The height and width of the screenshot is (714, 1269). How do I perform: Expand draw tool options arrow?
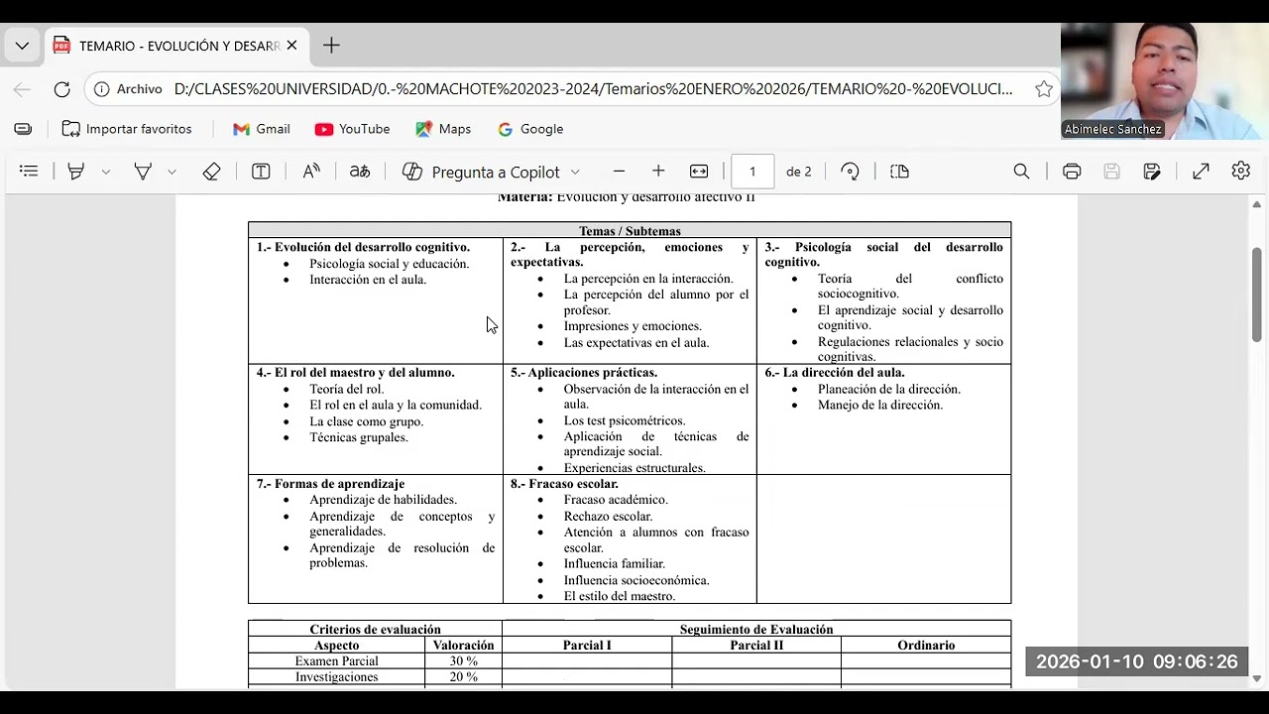pos(172,172)
